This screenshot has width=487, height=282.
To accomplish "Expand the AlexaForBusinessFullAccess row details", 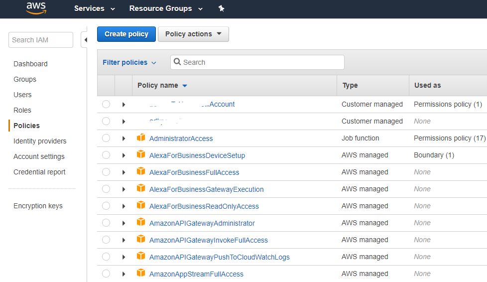I will tap(123, 172).
